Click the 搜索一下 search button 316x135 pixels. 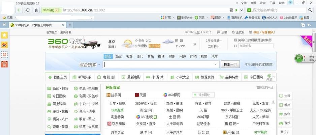click(x=230, y=64)
